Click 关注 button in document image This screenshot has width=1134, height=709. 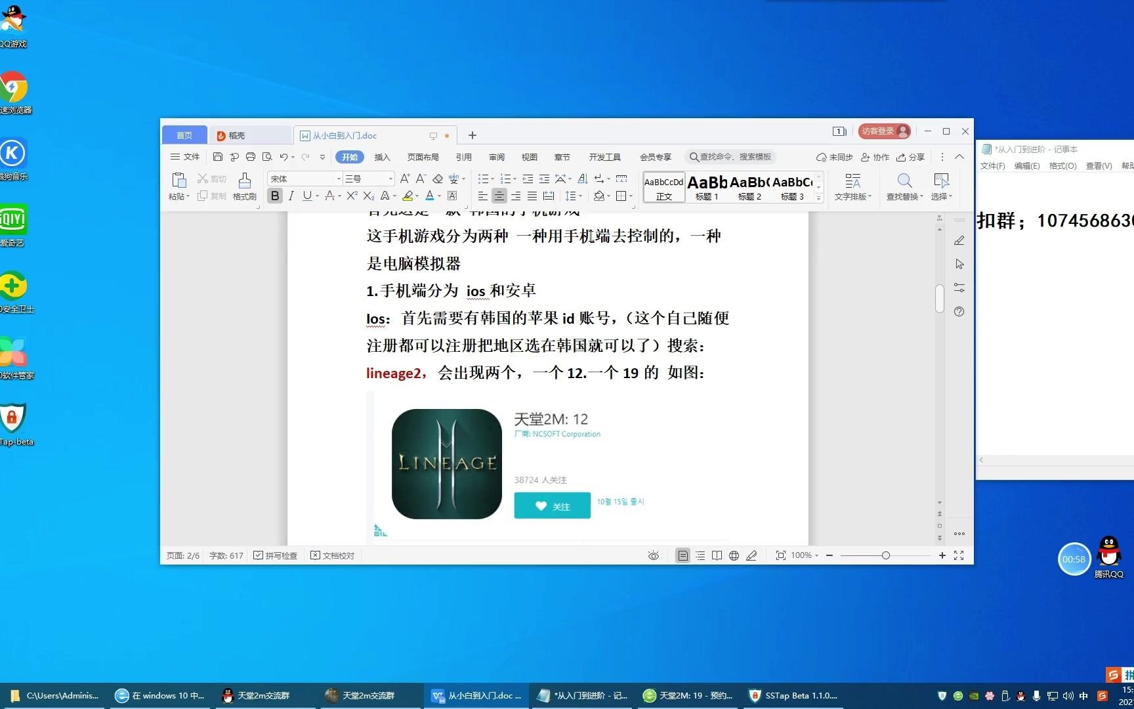coord(552,506)
